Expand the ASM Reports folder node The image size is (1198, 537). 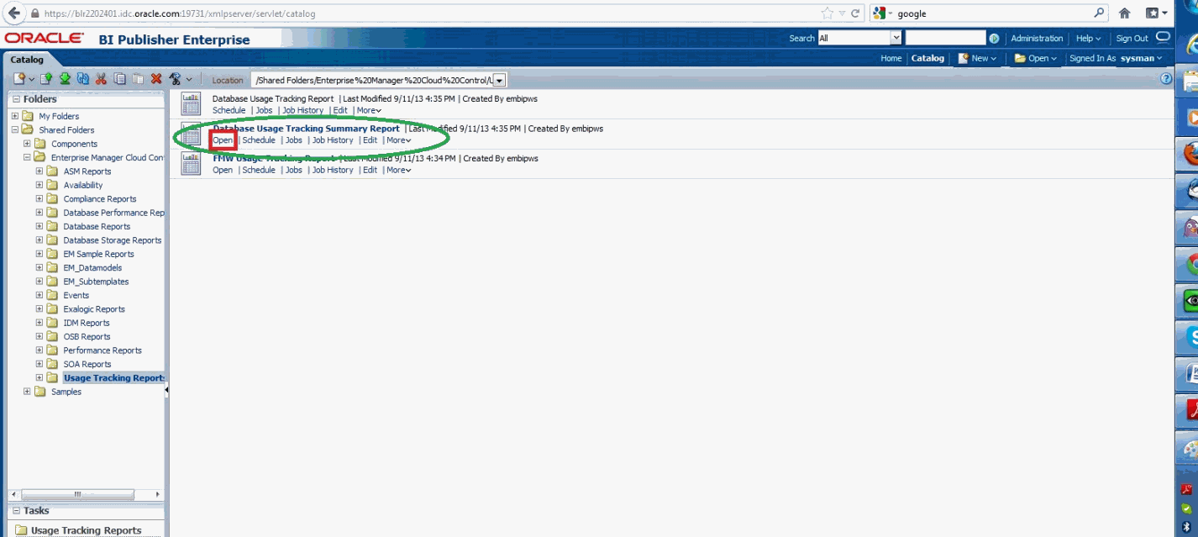(x=39, y=171)
